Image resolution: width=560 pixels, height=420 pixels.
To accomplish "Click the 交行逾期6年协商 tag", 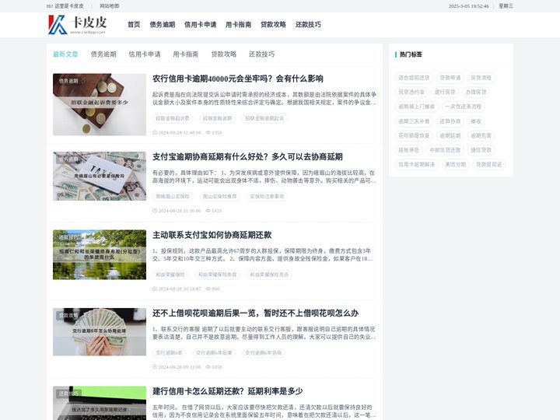I will pyautogui.click(x=264, y=353).
